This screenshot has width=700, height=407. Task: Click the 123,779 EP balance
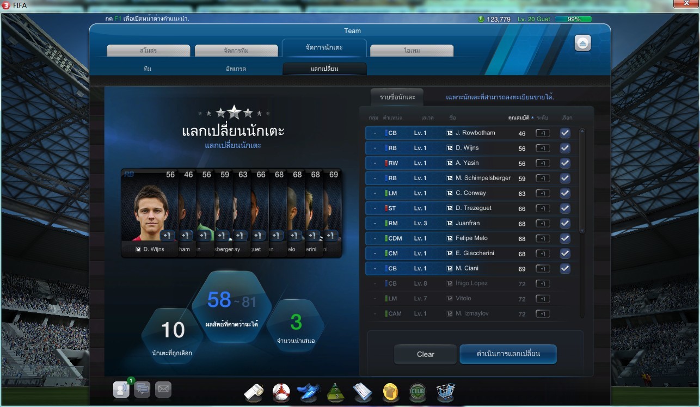[499, 19]
